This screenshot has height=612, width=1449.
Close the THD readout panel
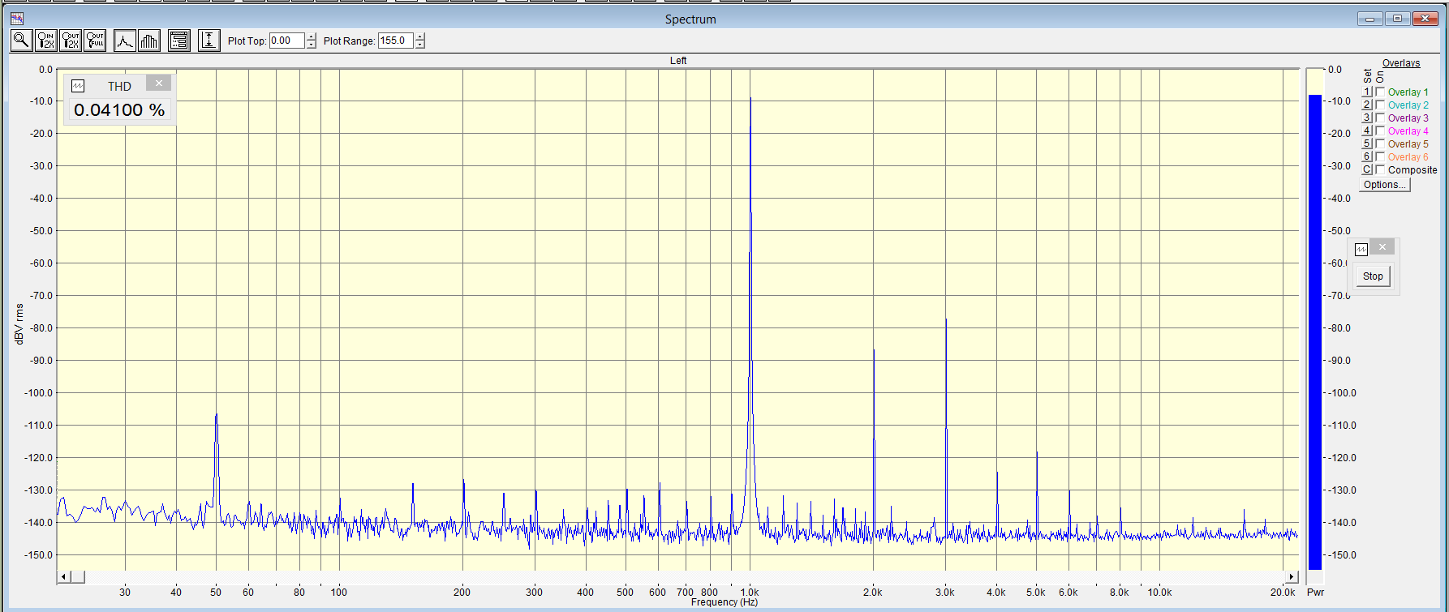pyautogui.click(x=159, y=83)
